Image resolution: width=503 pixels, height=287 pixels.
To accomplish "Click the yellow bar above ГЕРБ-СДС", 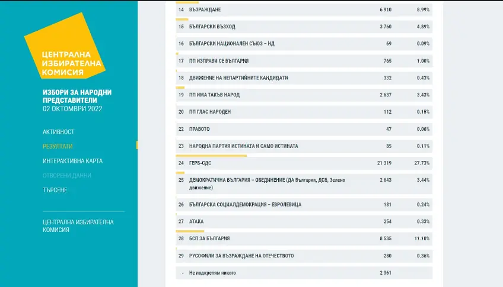I will pyautogui.click(x=211, y=156).
